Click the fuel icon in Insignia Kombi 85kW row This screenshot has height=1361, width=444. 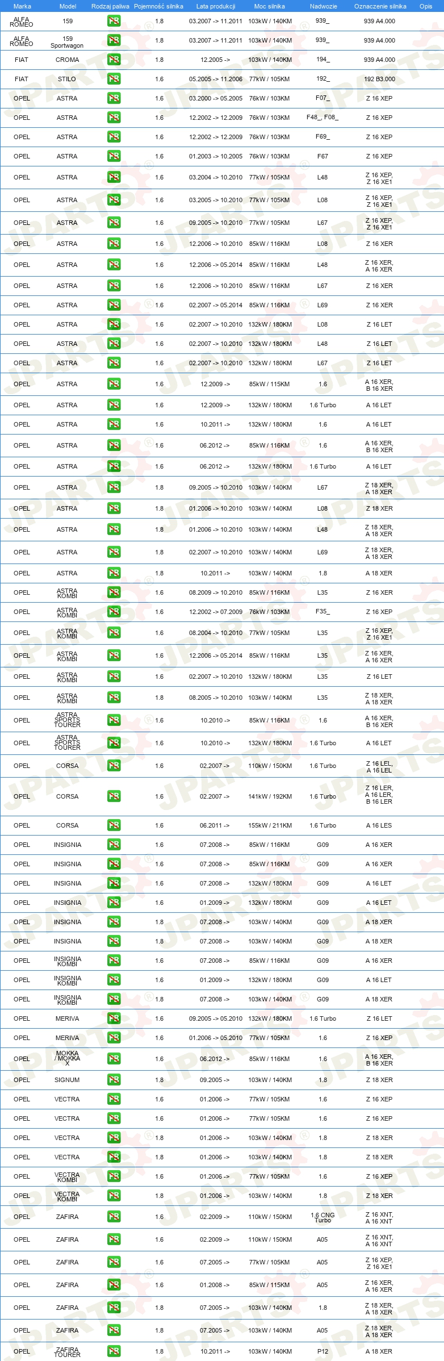point(114,961)
